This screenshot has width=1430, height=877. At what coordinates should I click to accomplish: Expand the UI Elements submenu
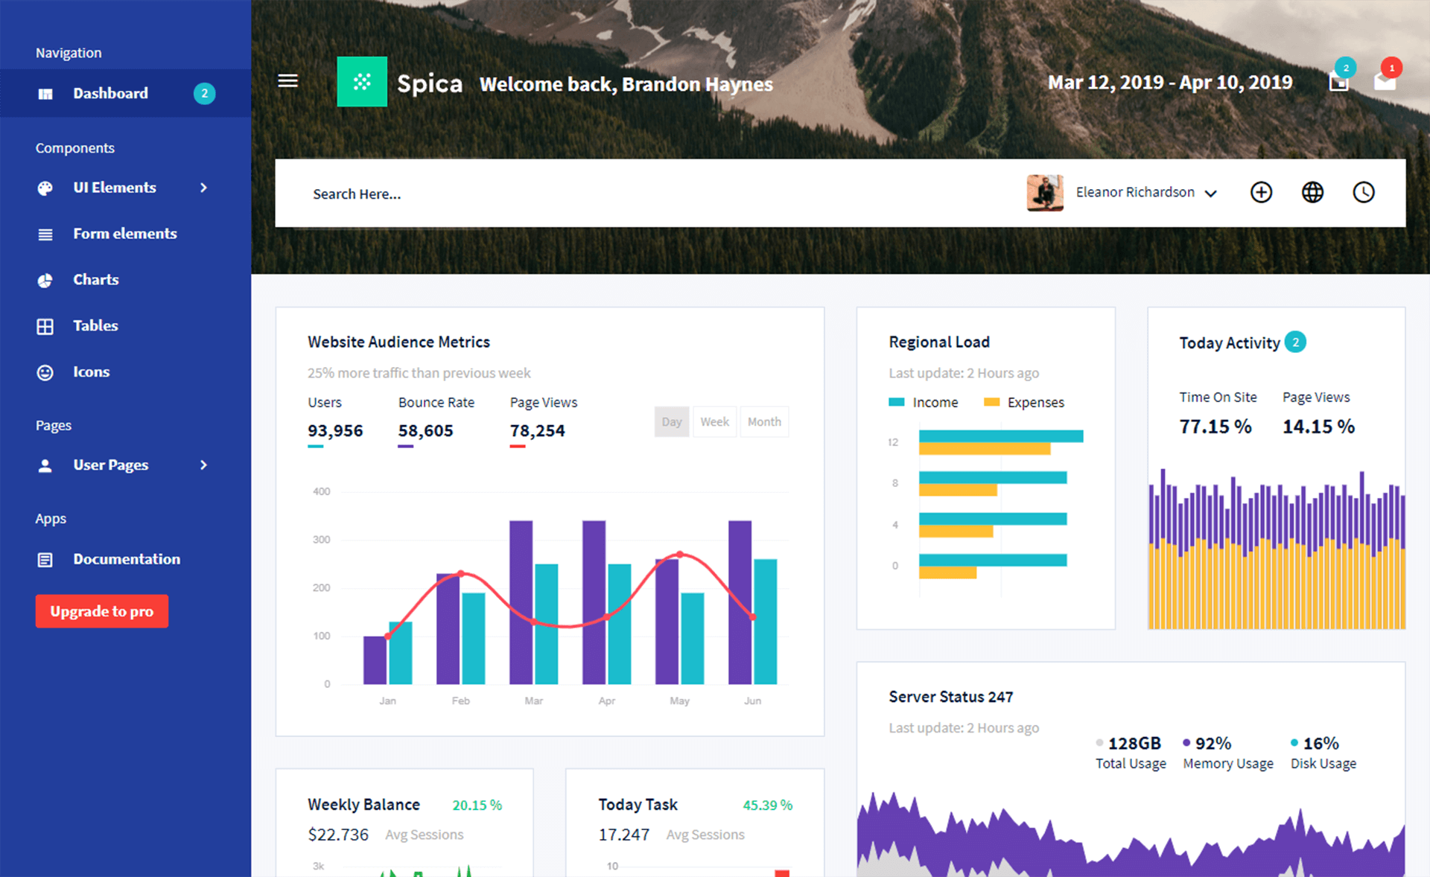(x=115, y=187)
